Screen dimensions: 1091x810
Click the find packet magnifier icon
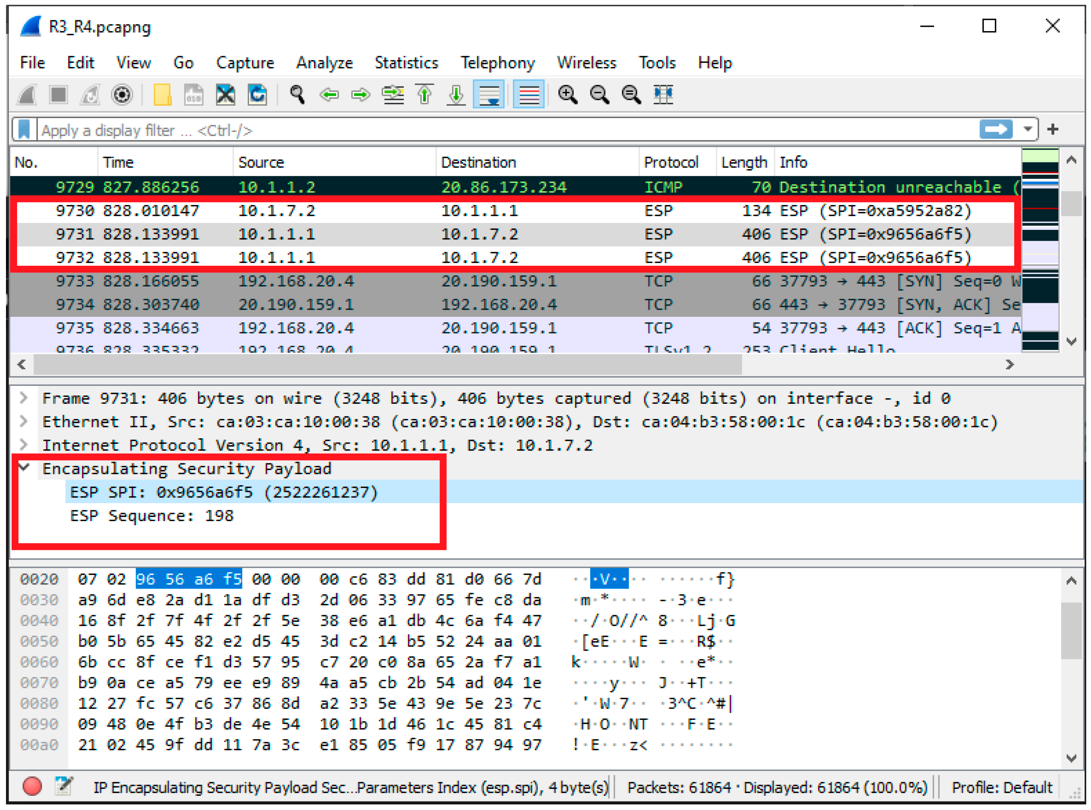297,95
